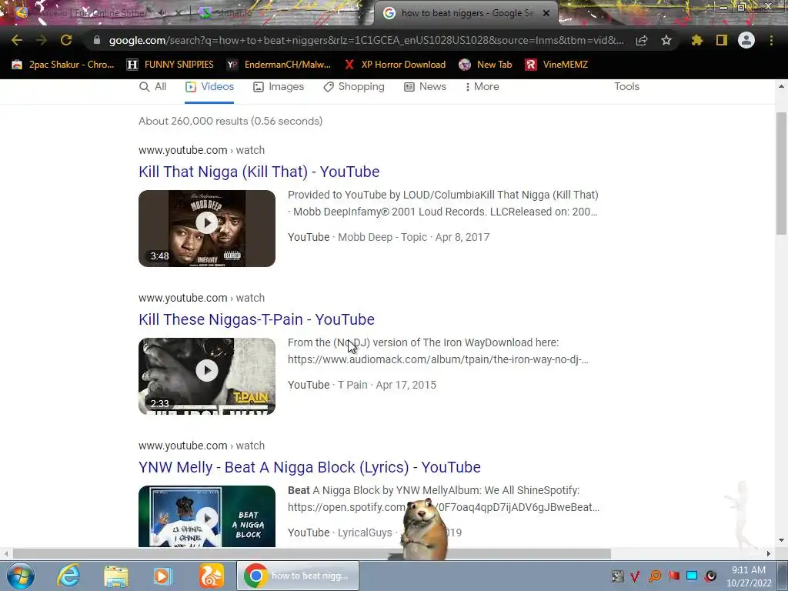Open the Extensions puzzle-piece icon
The image size is (788, 591).
coord(696,40)
